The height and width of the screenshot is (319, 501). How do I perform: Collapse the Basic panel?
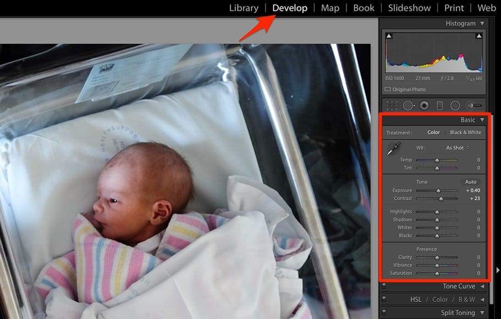click(482, 120)
